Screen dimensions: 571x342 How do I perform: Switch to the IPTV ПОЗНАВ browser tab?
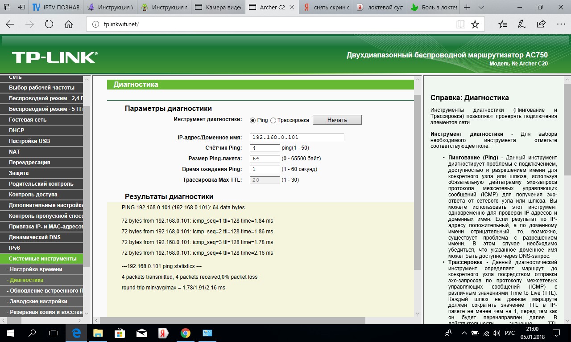click(x=56, y=8)
